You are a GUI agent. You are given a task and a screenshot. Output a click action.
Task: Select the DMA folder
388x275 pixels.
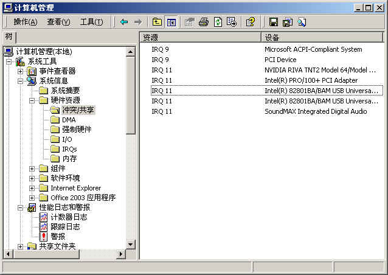[69, 120]
